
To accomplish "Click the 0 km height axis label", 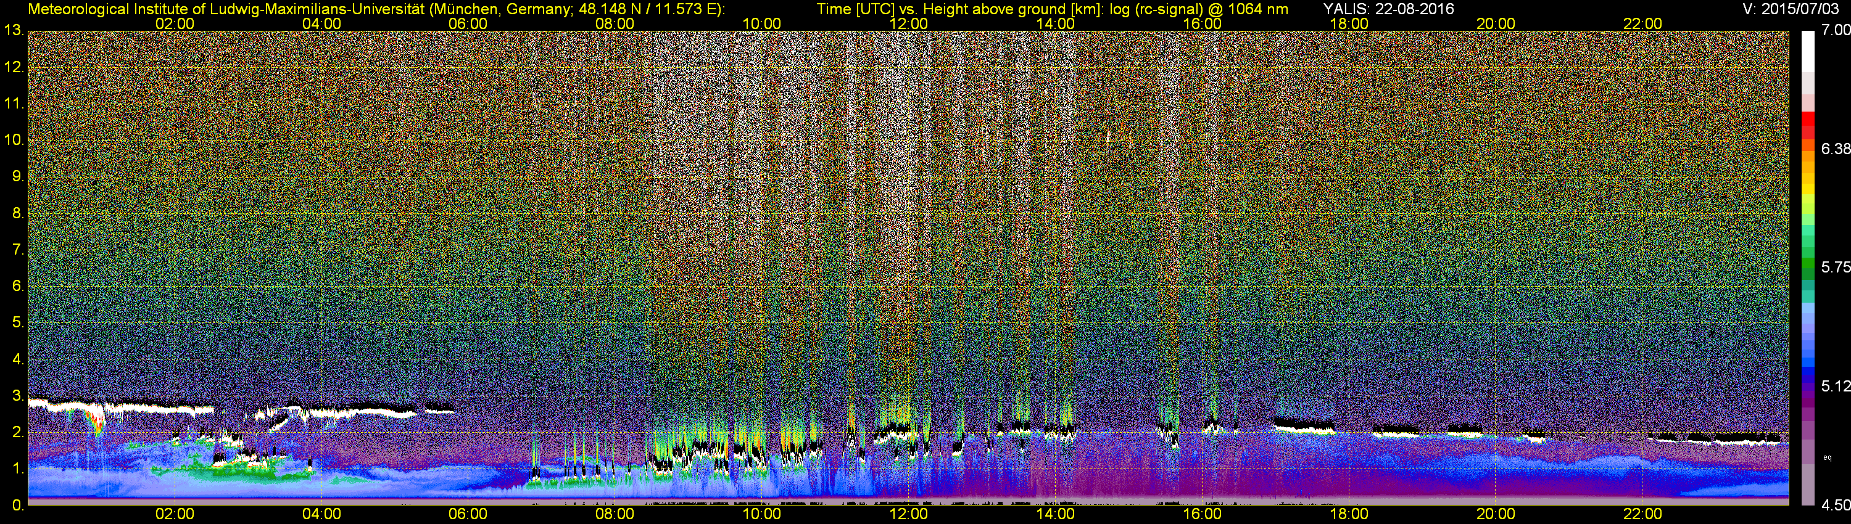I will (17, 506).
